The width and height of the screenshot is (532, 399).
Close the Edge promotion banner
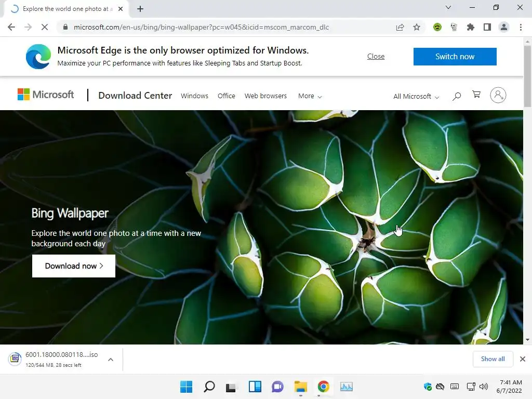click(376, 56)
